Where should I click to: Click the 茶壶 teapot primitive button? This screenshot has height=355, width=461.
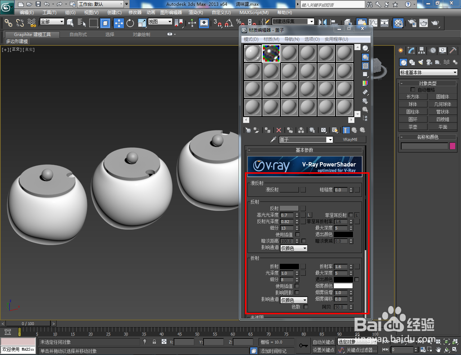click(x=413, y=127)
